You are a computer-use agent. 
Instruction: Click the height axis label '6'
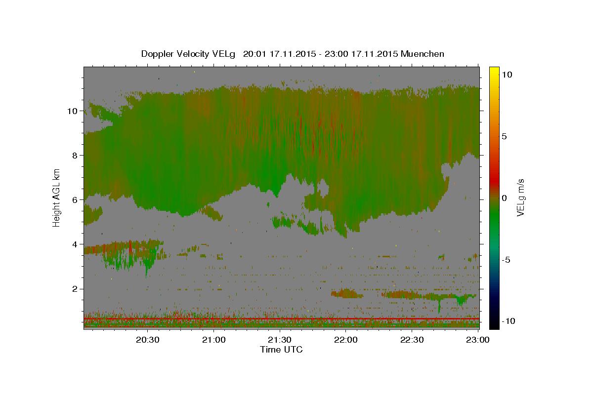coord(76,200)
